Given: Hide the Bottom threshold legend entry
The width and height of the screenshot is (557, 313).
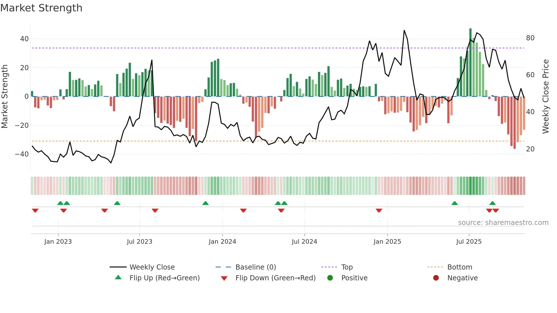Looking at the screenshot, I should tap(460, 267).
